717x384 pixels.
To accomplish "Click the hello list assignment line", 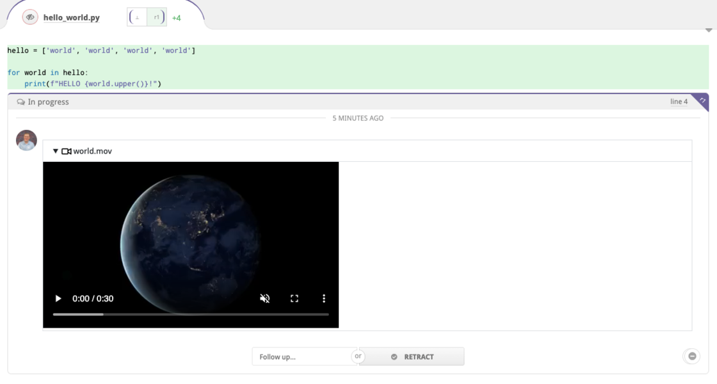I will click(x=102, y=51).
